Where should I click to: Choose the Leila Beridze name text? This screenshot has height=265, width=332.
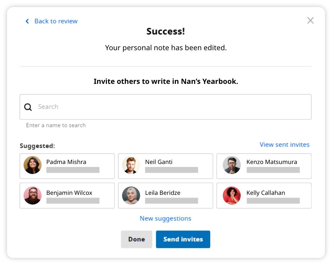point(163,193)
